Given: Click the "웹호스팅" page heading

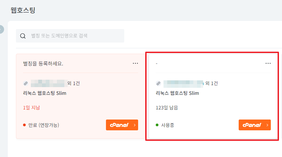Looking at the screenshot, I should pyautogui.click(x=23, y=10).
